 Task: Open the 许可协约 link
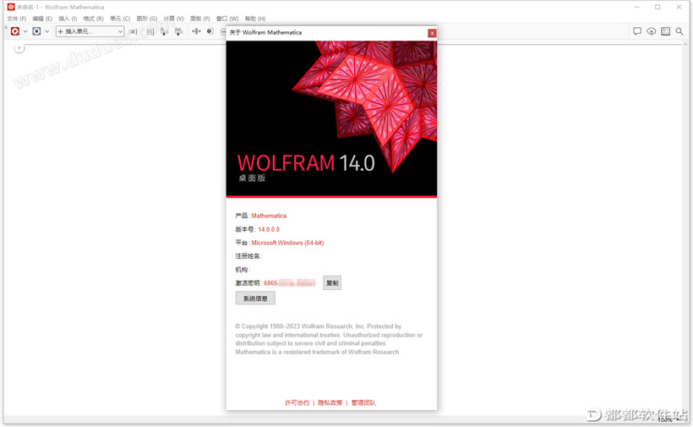[297, 402]
